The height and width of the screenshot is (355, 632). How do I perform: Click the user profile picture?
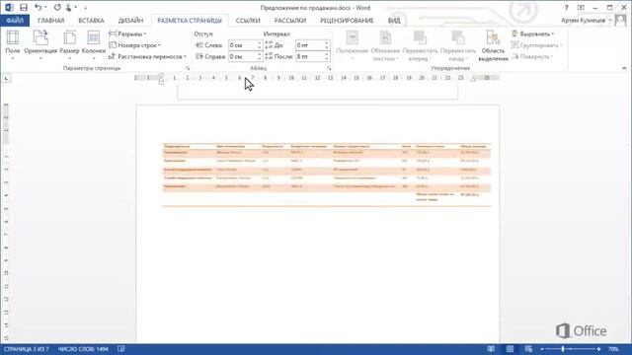(x=621, y=20)
